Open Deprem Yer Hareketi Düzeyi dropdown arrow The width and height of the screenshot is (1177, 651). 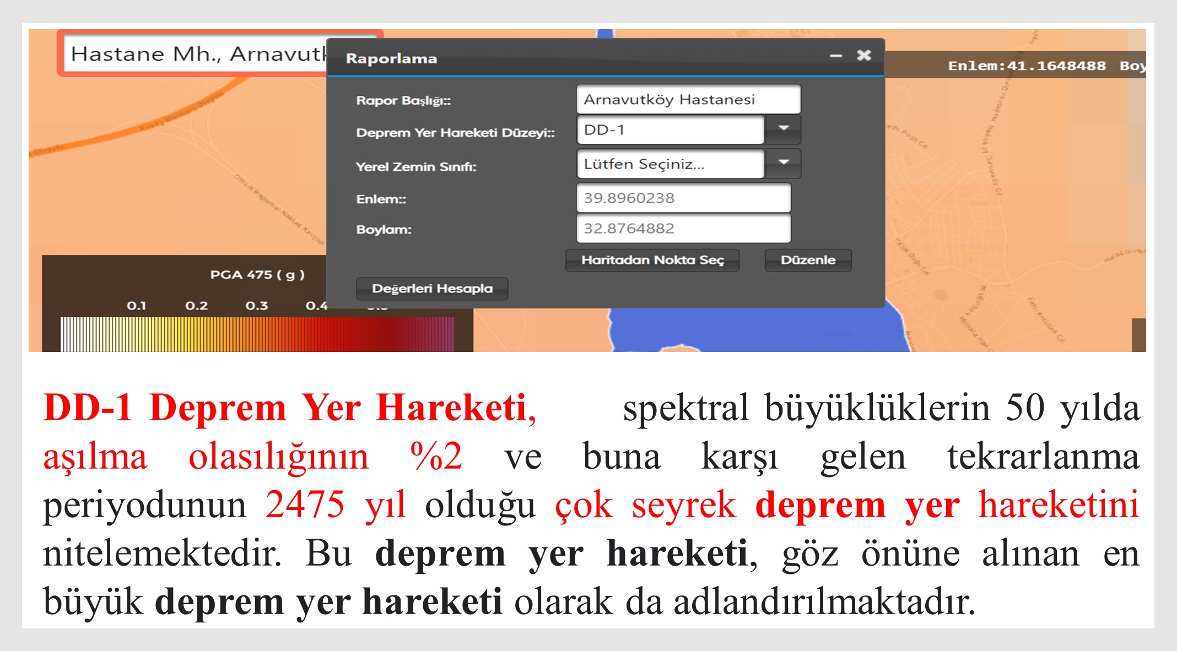(x=783, y=129)
